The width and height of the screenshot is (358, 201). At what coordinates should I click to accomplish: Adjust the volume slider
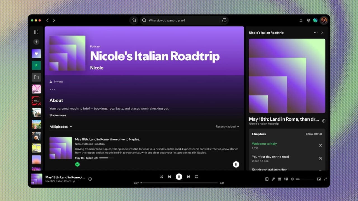tap(305, 179)
